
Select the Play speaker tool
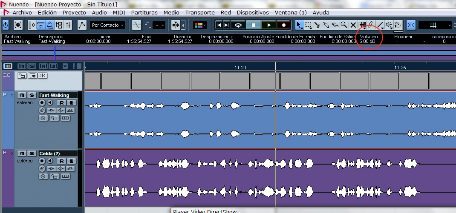click(x=389, y=25)
